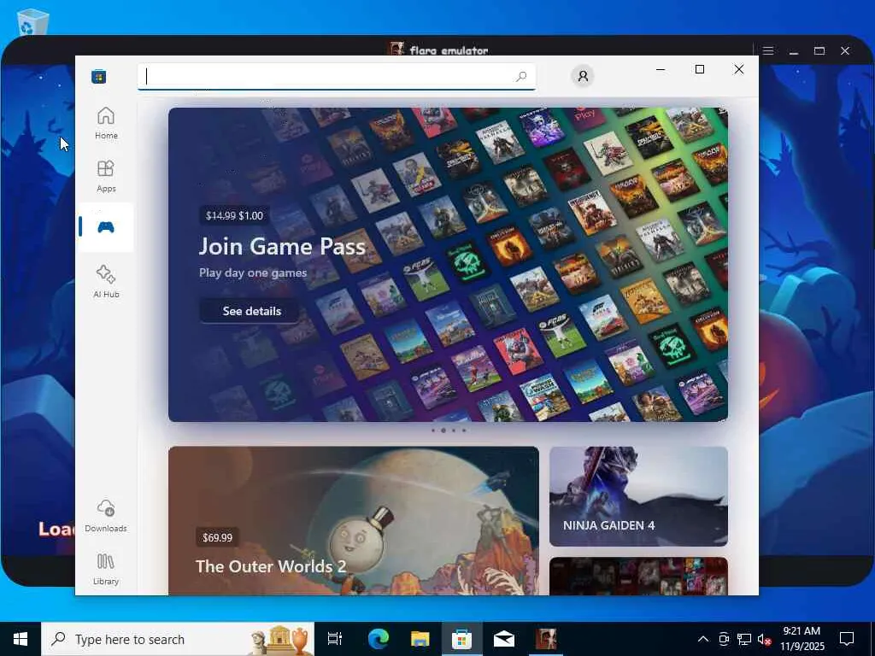Viewport: 875px width, 656px height.
Task: Open the Recycle Bin on desktop
Action: tap(32, 21)
